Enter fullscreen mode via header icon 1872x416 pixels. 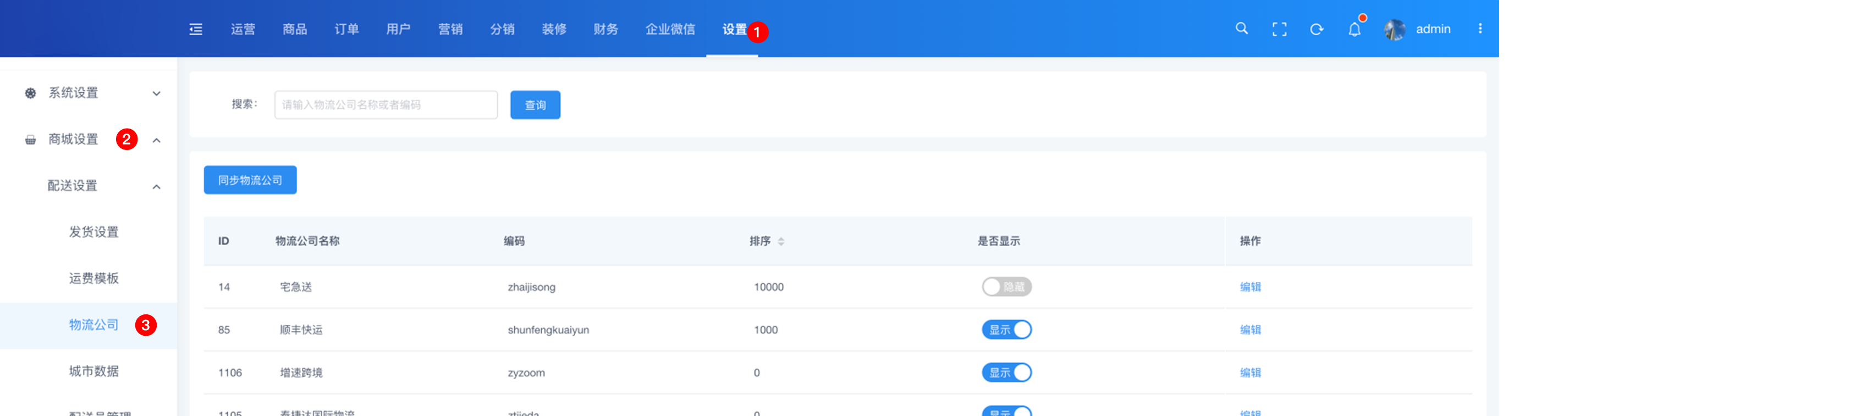(x=1279, y=29)
